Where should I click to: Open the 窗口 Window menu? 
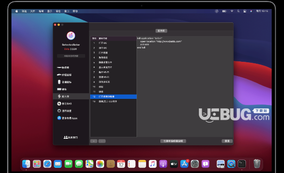coord(67,11)
